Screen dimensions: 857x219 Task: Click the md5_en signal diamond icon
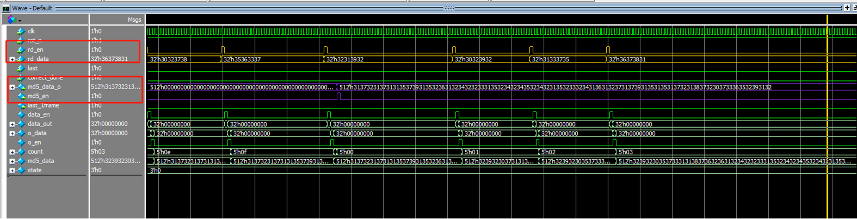(21, 96)
